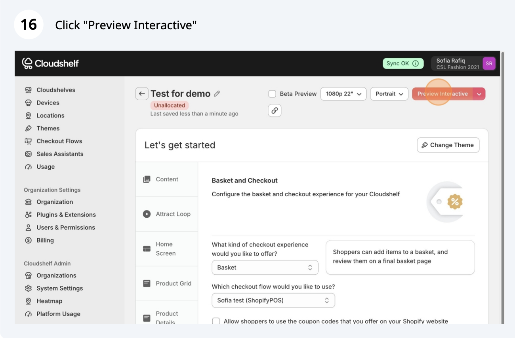Navigate to Checkout Flows
Screen dimensions: 515x338
[59, 141]
